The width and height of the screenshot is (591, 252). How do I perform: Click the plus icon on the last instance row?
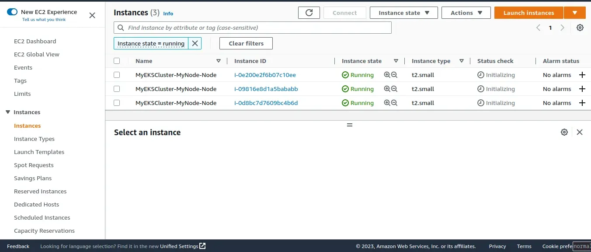tap(582, 103)
